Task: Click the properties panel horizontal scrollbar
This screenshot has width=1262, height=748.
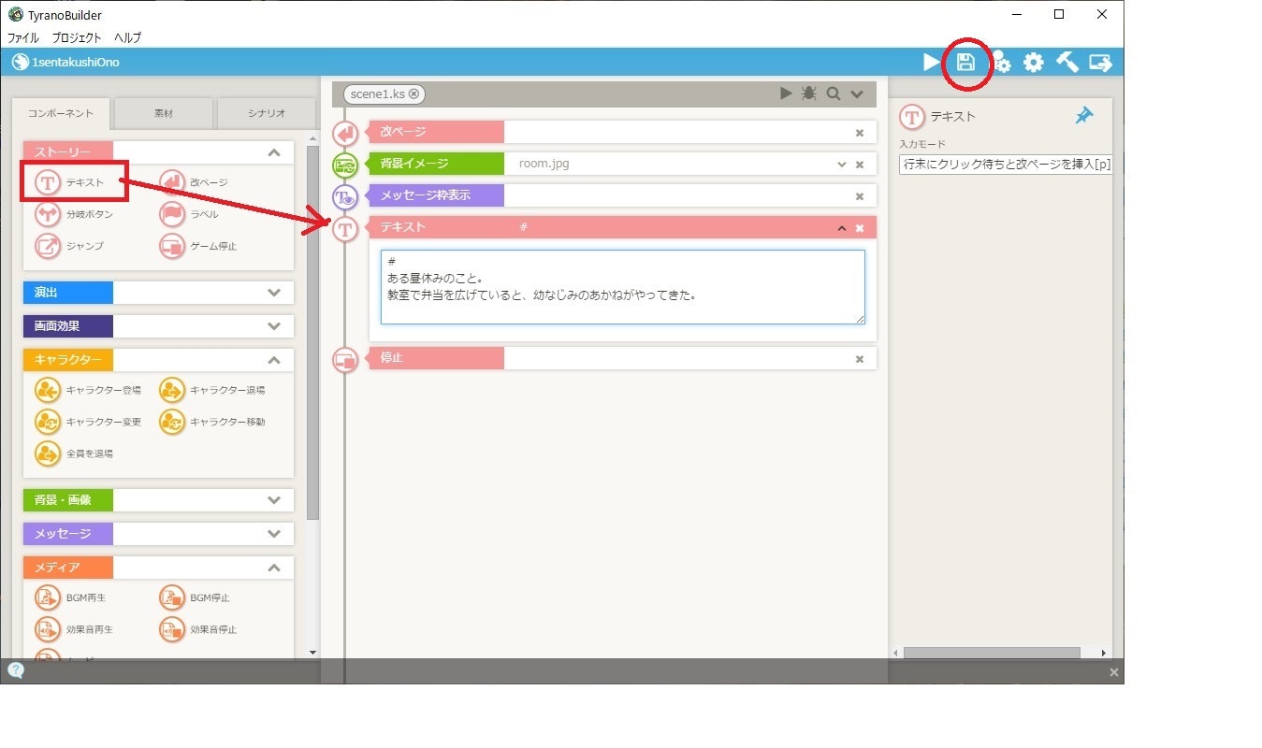Action: pos(991,653)
